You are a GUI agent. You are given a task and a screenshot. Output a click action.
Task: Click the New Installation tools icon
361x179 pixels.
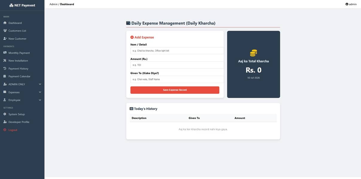(5, 61)
